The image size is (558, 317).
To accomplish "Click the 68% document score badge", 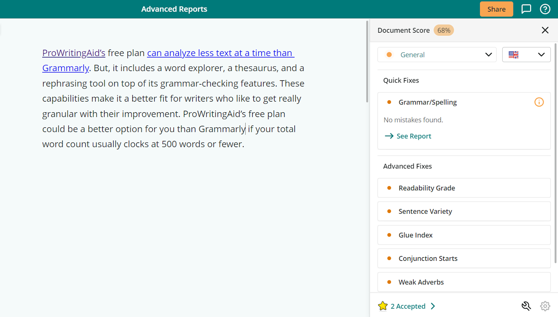I will click(x=444, y=30).
